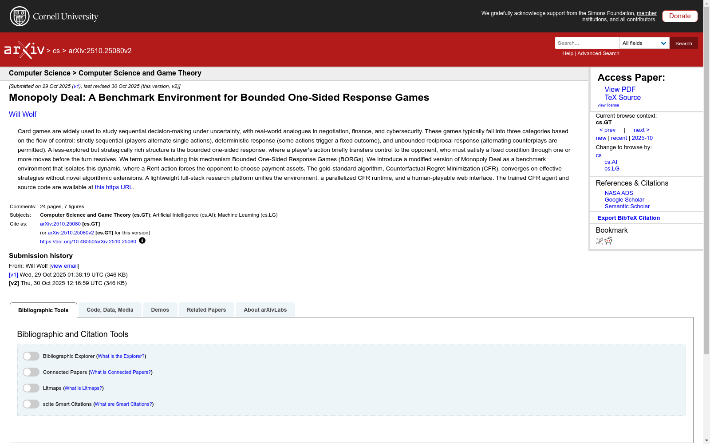Open the About arXivLabs tab
Image resolution: width=710 pixels, height=444 pixels.
click(x=265, y=310)
